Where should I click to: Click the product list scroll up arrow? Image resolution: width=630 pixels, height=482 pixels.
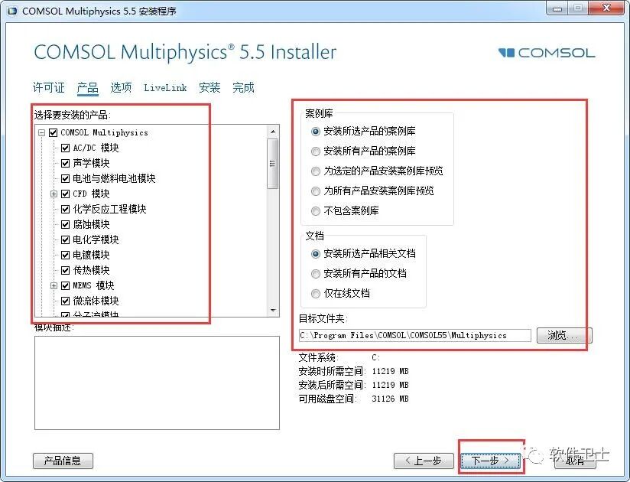coord(273,132)
